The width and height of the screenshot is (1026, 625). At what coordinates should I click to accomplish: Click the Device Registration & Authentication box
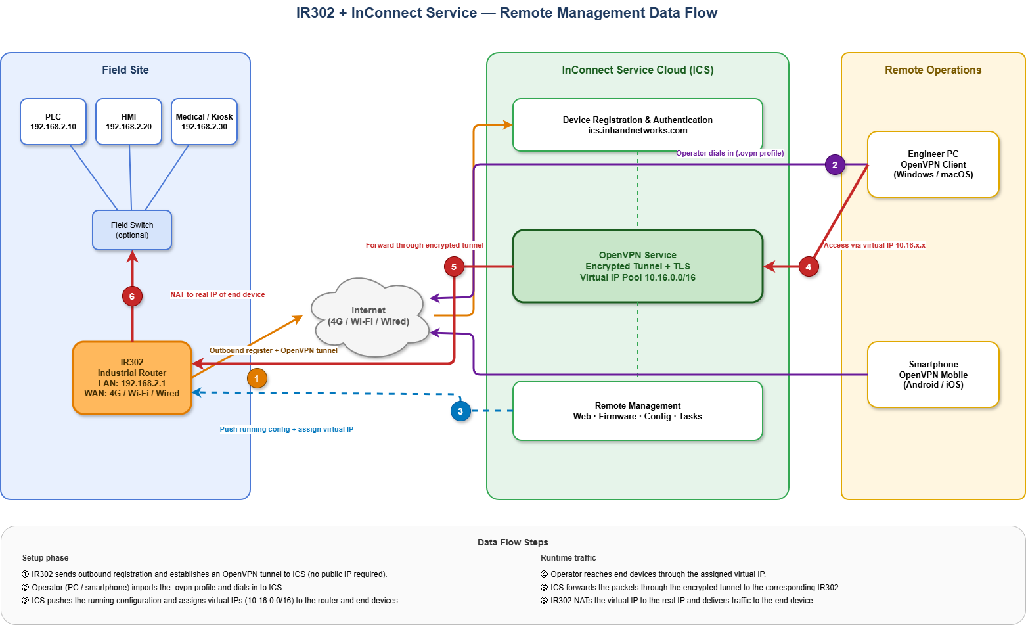click(638, 125)
